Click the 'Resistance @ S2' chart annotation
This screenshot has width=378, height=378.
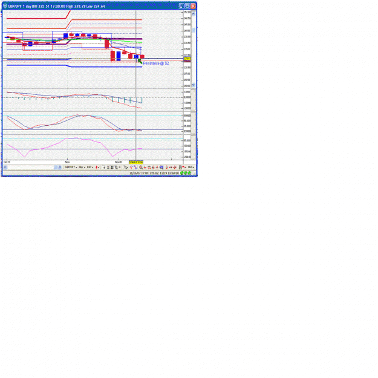[156, 63]
